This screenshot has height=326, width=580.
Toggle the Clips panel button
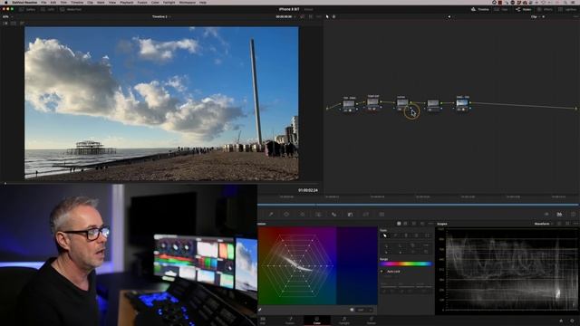click(x=501, y=9)
